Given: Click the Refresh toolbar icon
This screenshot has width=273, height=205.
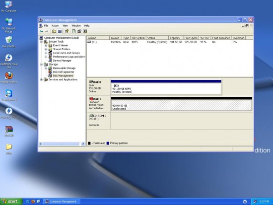Looking at the screenshot, I should pos(74,31).
